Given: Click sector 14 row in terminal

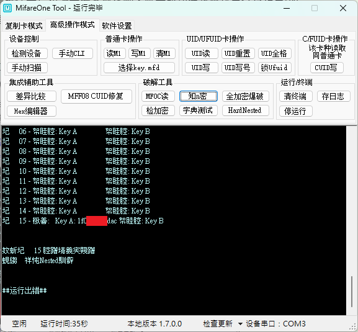Looking at the screenshot, I should click(76, 211).
